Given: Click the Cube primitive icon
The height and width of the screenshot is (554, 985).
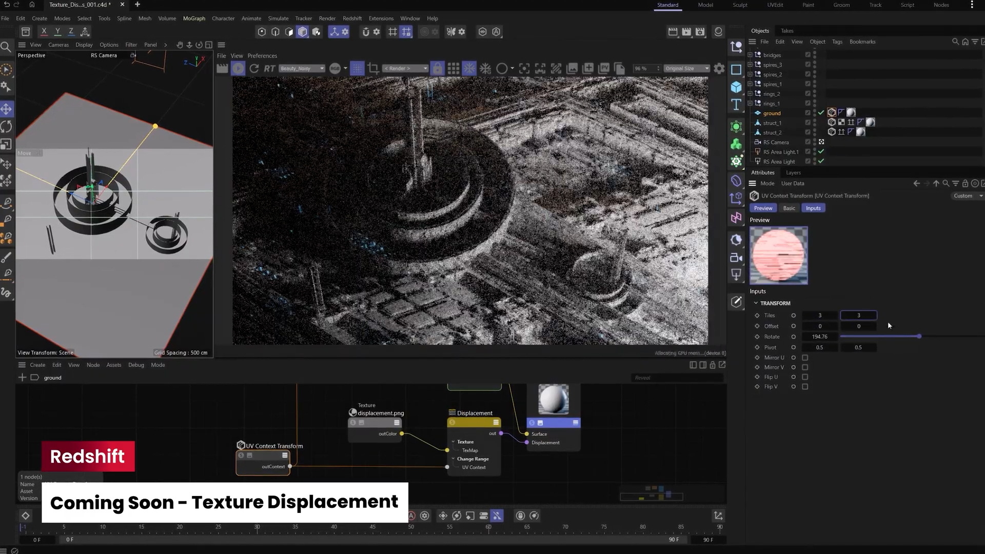Looking at the screenshot, I should (736, 87).
